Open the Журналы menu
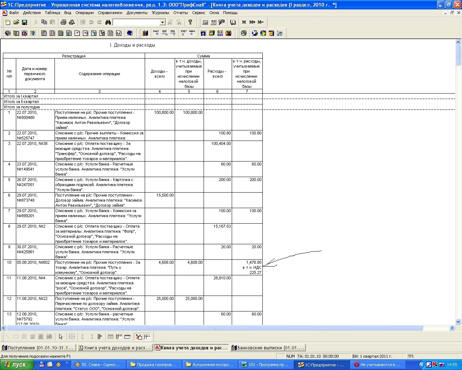This screenshot has height=370, width=462. (x=160, y=13)
